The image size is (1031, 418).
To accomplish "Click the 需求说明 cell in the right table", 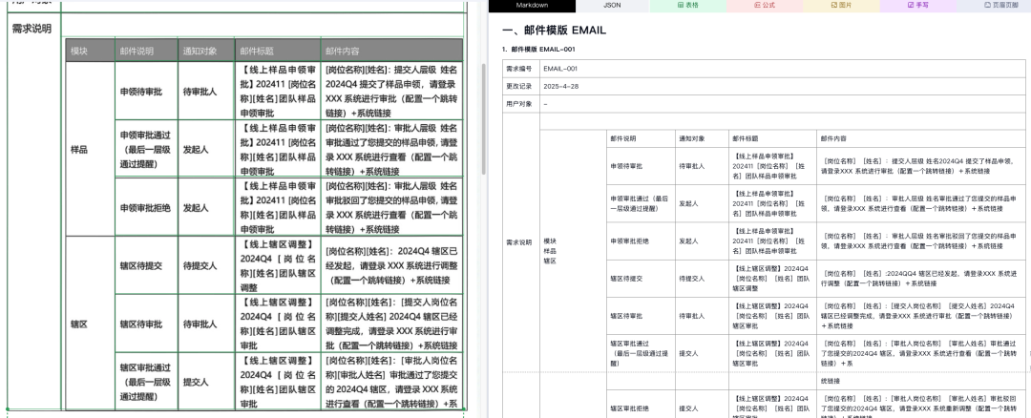I will [x=521, y=242].
